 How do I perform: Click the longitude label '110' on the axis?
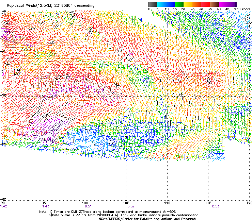167,203
